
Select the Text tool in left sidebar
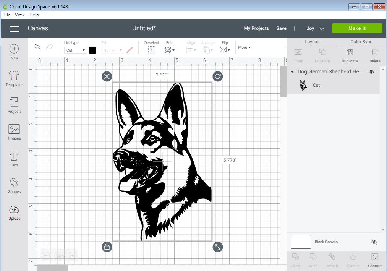[x=14, y=159]
